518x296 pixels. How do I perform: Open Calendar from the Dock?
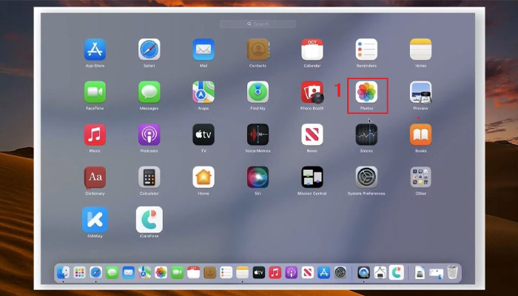point(194,272)
